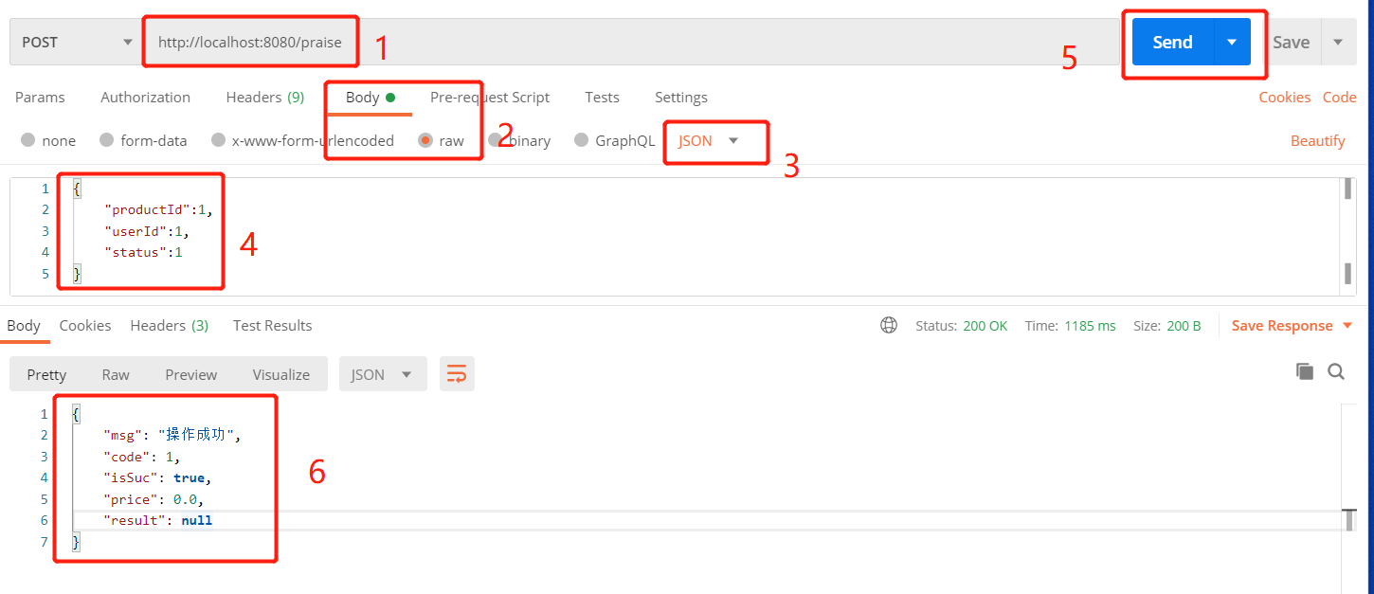Choose the x-www-form-urlencoded radio option
Screen dimensions: 1374x594
pyautogui.click(x=218, y=140)
